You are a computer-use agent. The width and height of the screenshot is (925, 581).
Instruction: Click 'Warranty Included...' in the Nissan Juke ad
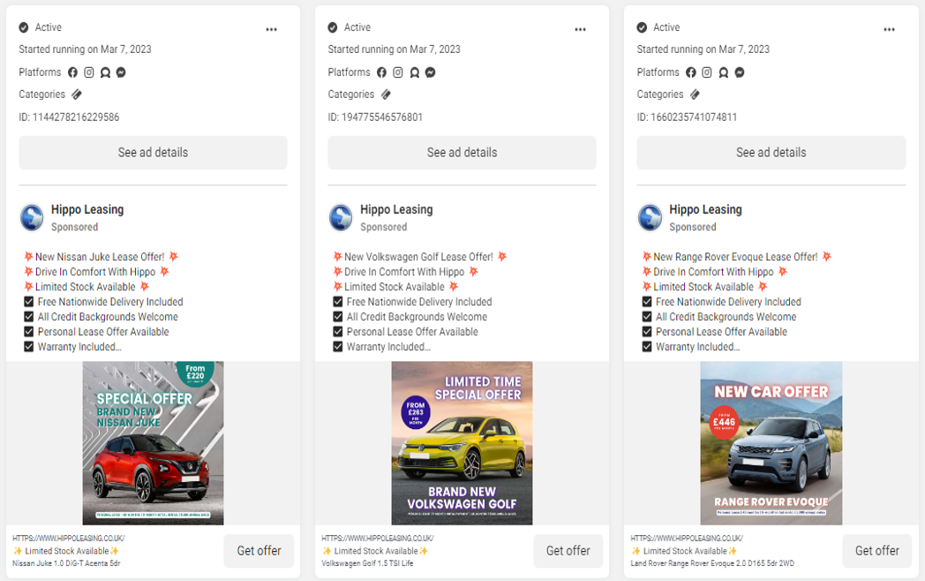point(79,347)
